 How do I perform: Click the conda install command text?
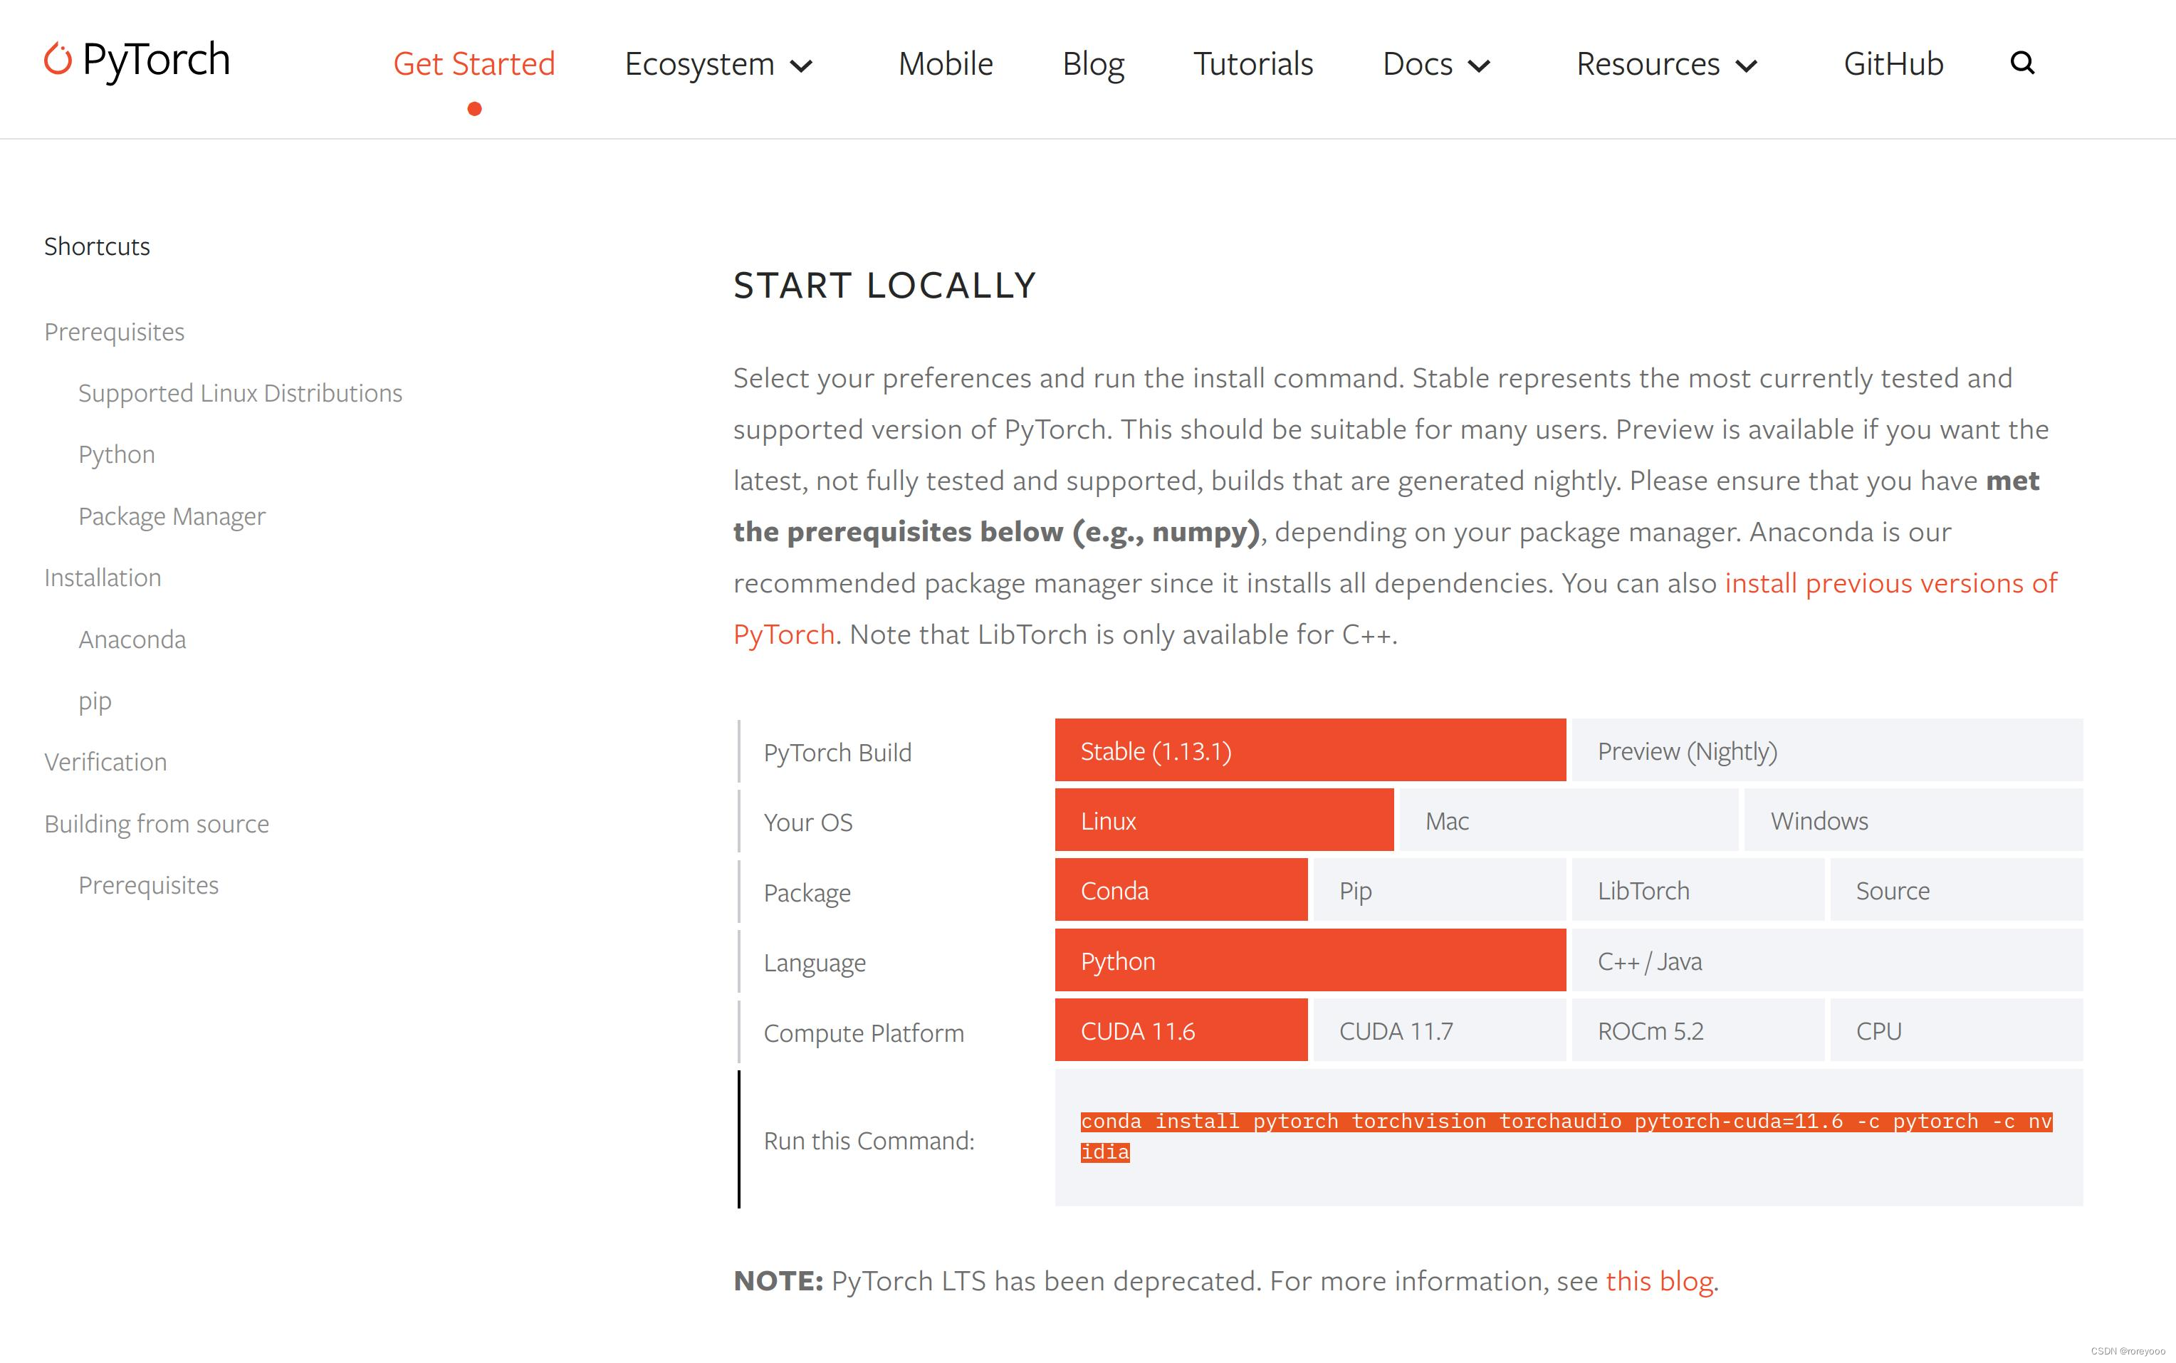pyautogui.click(x=1565, y=1122)
